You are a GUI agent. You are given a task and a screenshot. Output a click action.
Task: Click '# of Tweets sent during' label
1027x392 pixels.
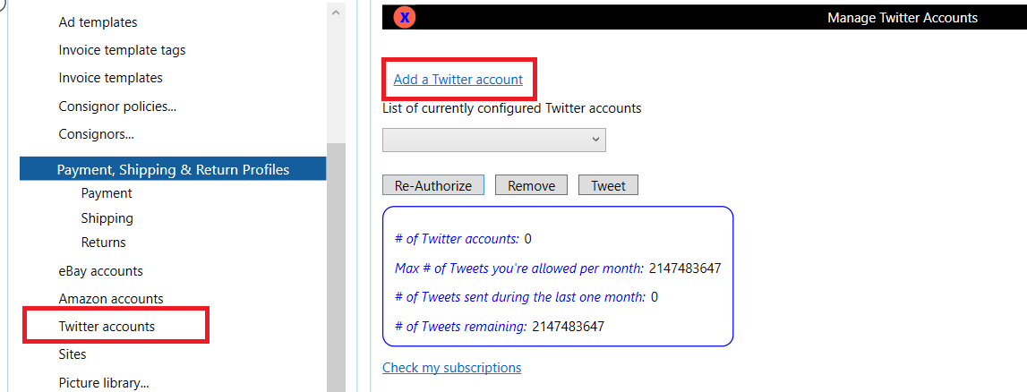(520, 297)
